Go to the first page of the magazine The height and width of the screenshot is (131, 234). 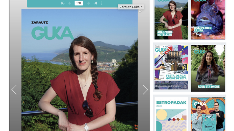(x=63, y=3)
